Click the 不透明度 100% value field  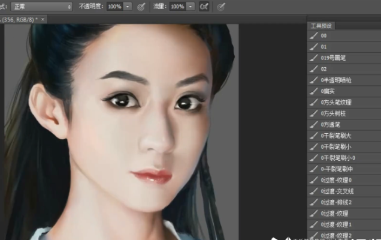click(114, 7)
